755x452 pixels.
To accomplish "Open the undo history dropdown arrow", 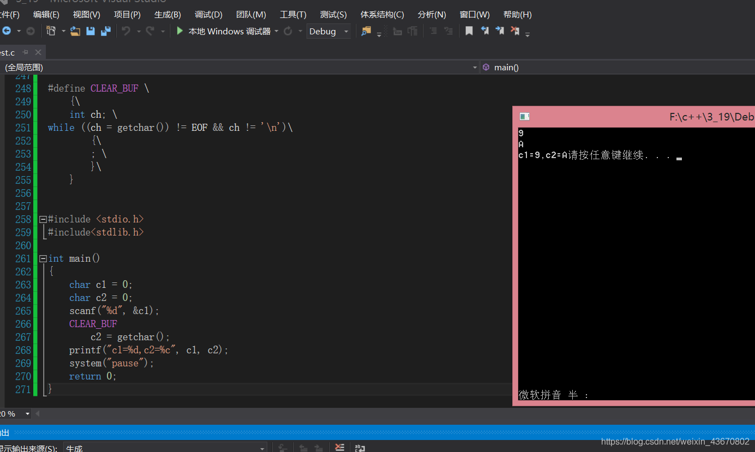I will (139, 31).
